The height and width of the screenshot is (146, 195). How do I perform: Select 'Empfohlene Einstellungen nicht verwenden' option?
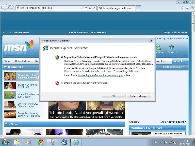click(x=62, y=83)
